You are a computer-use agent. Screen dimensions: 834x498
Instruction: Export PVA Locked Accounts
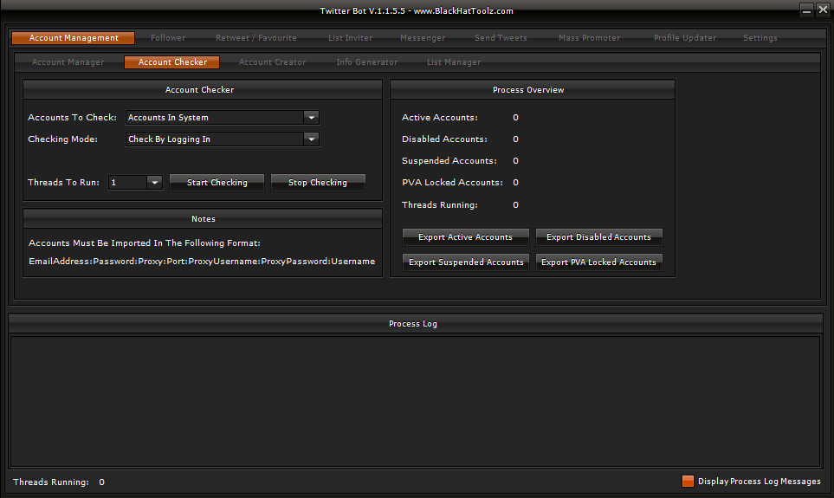[599, 262]
